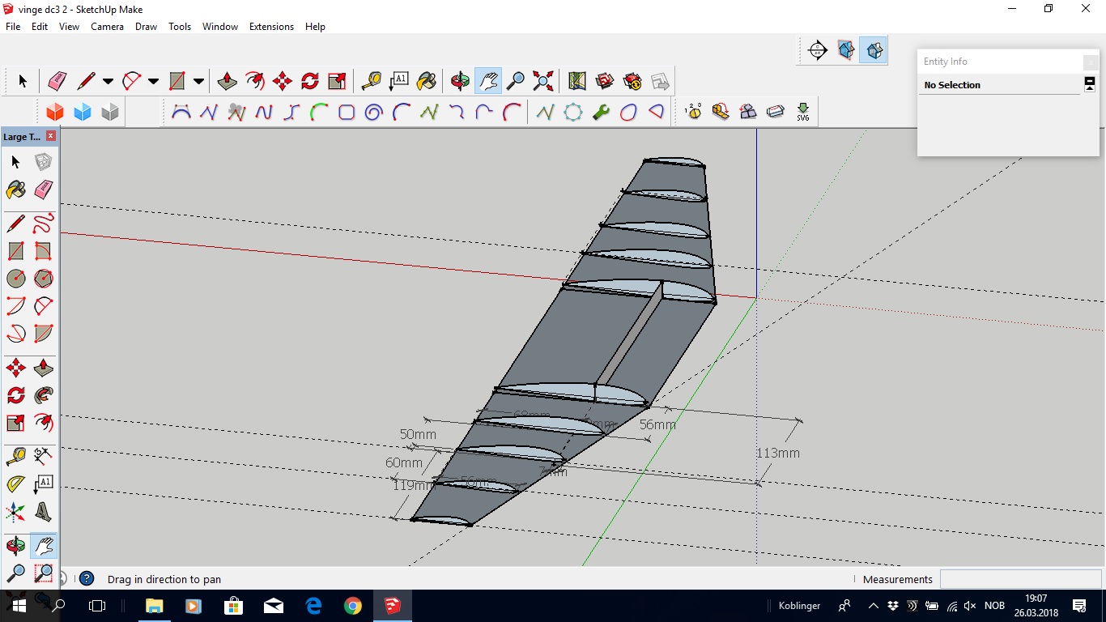This screenshot has width=1106, height=622.
Task: Open the Extensions menu
Action: (271, 27)
